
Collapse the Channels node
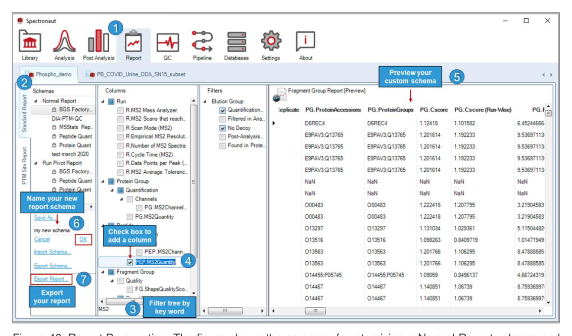coord(121,199)
